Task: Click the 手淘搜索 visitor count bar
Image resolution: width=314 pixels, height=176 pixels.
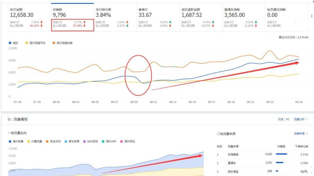Action: point(281,154)
